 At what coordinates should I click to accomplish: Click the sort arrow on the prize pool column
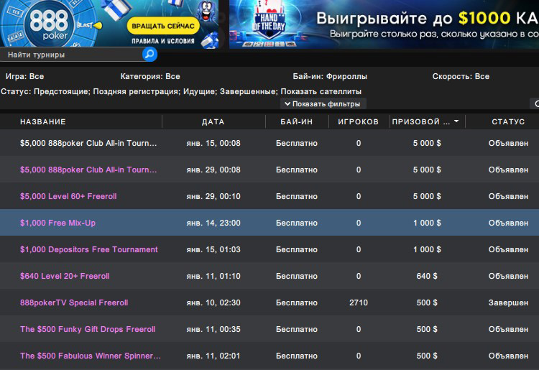(x=456, y=121)
